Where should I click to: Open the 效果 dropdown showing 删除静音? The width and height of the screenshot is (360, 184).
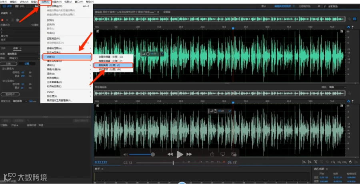pos(23,54)
